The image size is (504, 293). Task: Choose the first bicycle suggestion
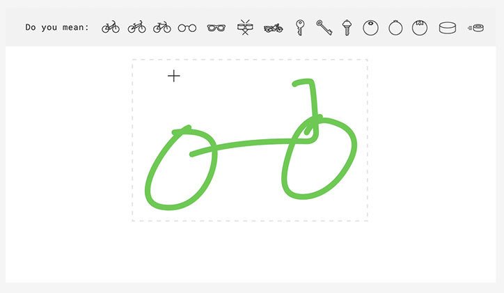[x=111, y=27]
